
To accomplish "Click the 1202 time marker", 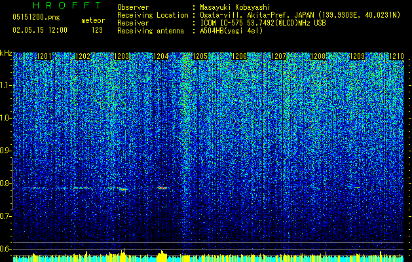I will [x=83, y=56].
